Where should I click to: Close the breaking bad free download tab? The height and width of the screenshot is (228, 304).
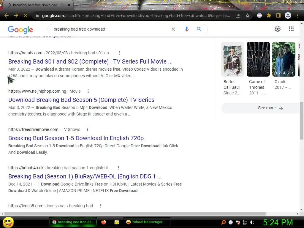coord(69,5)
